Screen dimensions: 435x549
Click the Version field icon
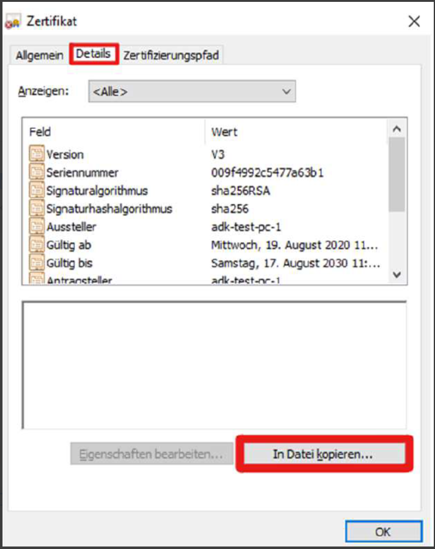click(x=37, y=154)
